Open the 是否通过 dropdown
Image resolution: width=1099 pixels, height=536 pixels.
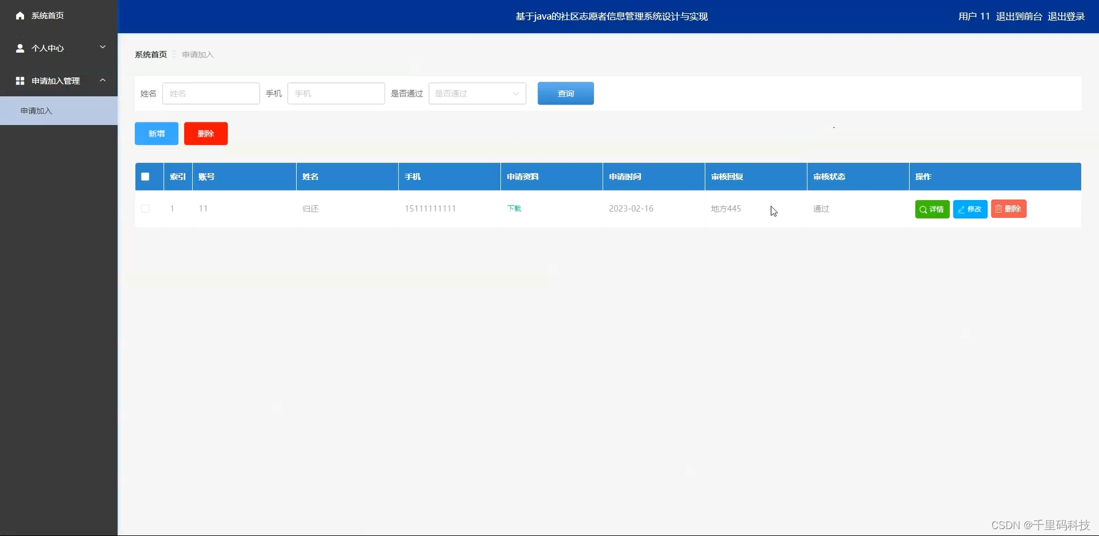[478, 93]
